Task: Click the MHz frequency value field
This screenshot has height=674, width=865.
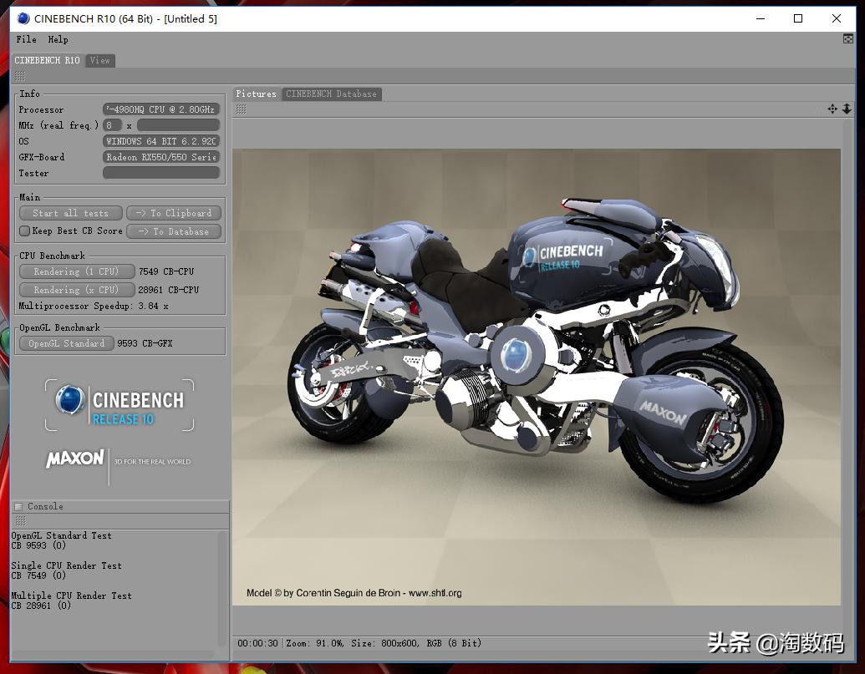Action: 178,125
